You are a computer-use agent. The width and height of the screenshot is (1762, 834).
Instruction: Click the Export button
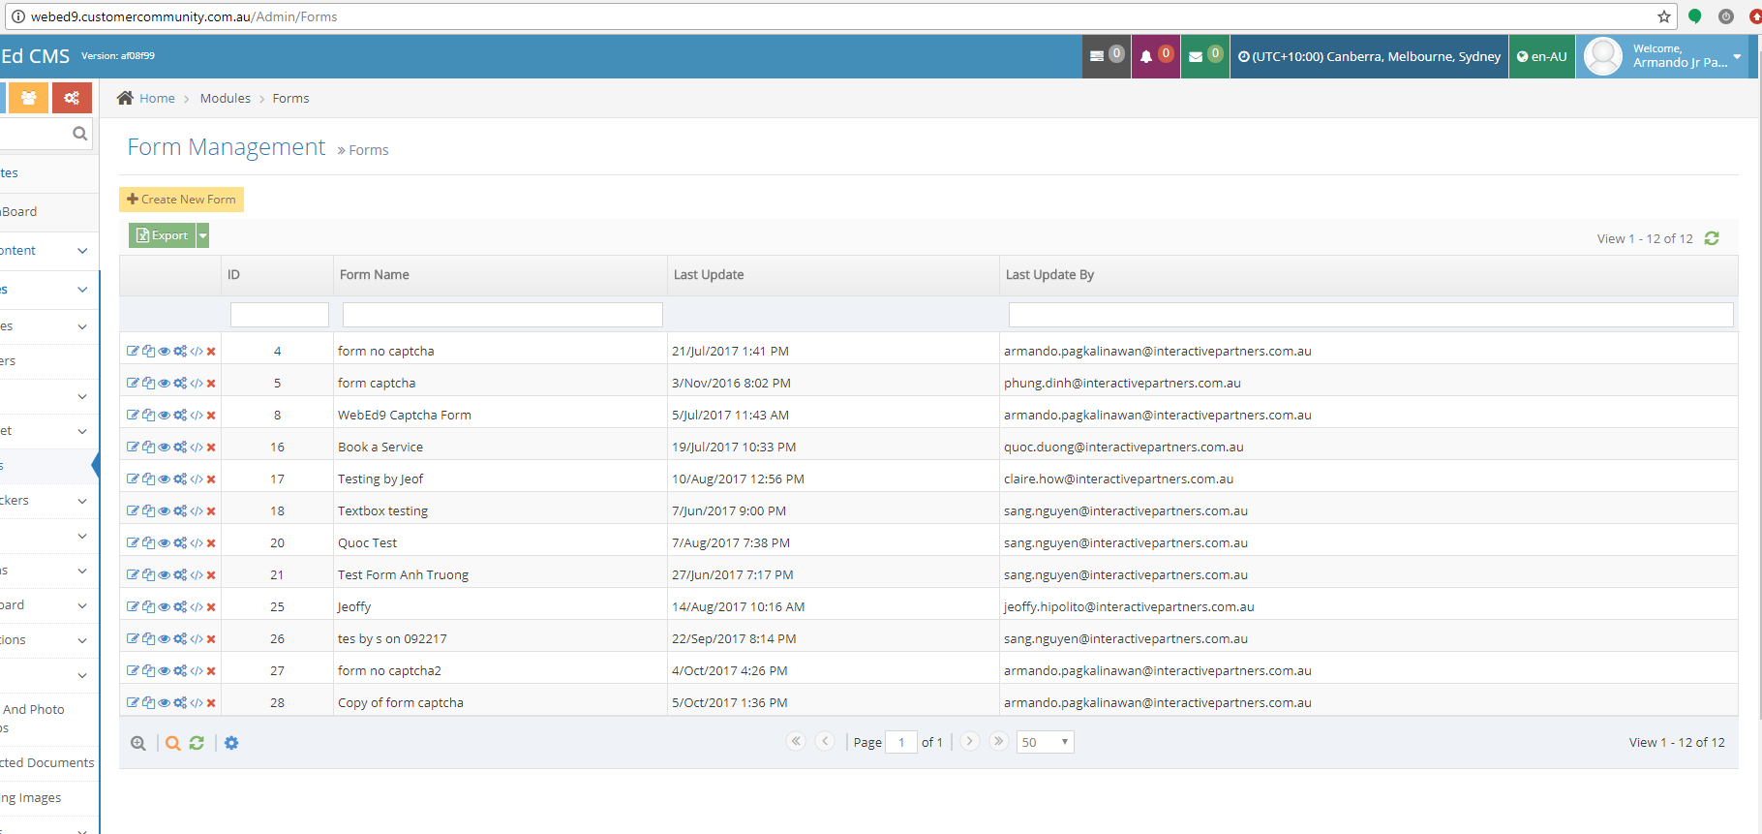click(x=163, y=235)
